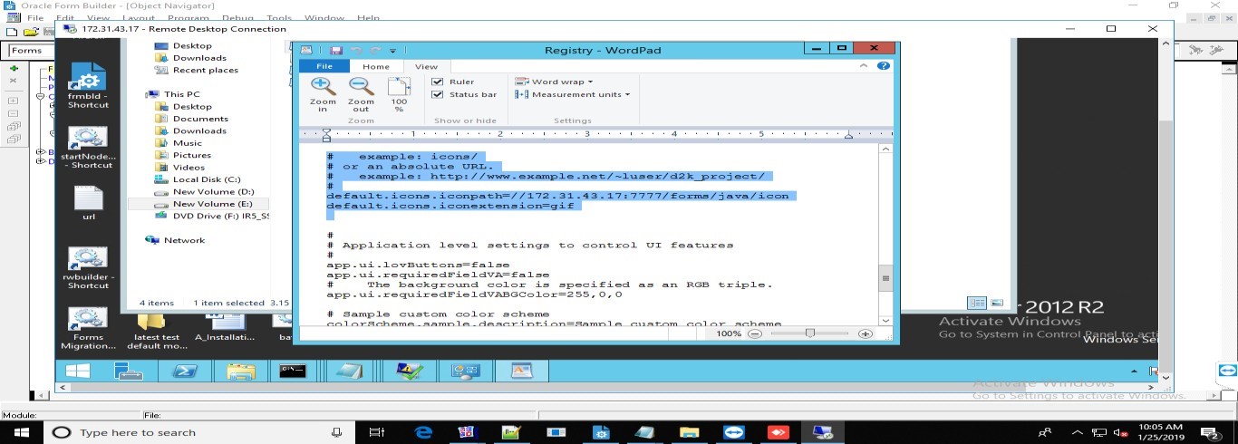Click the Expand icon in Object Navigator toolbar
Screen dimensions: 1238x444
click(14, 100)
